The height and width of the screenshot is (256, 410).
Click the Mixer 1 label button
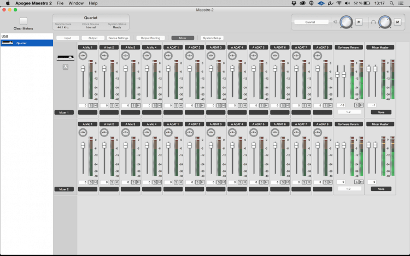[64, 112]
